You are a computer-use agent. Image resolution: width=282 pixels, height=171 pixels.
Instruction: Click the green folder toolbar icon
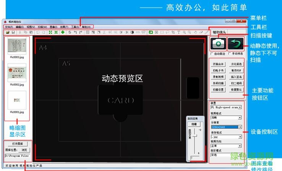(x=151, y=32)
